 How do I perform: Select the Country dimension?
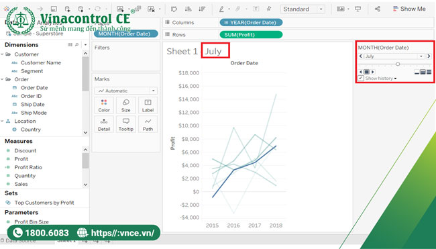click(x=30, y=130)
